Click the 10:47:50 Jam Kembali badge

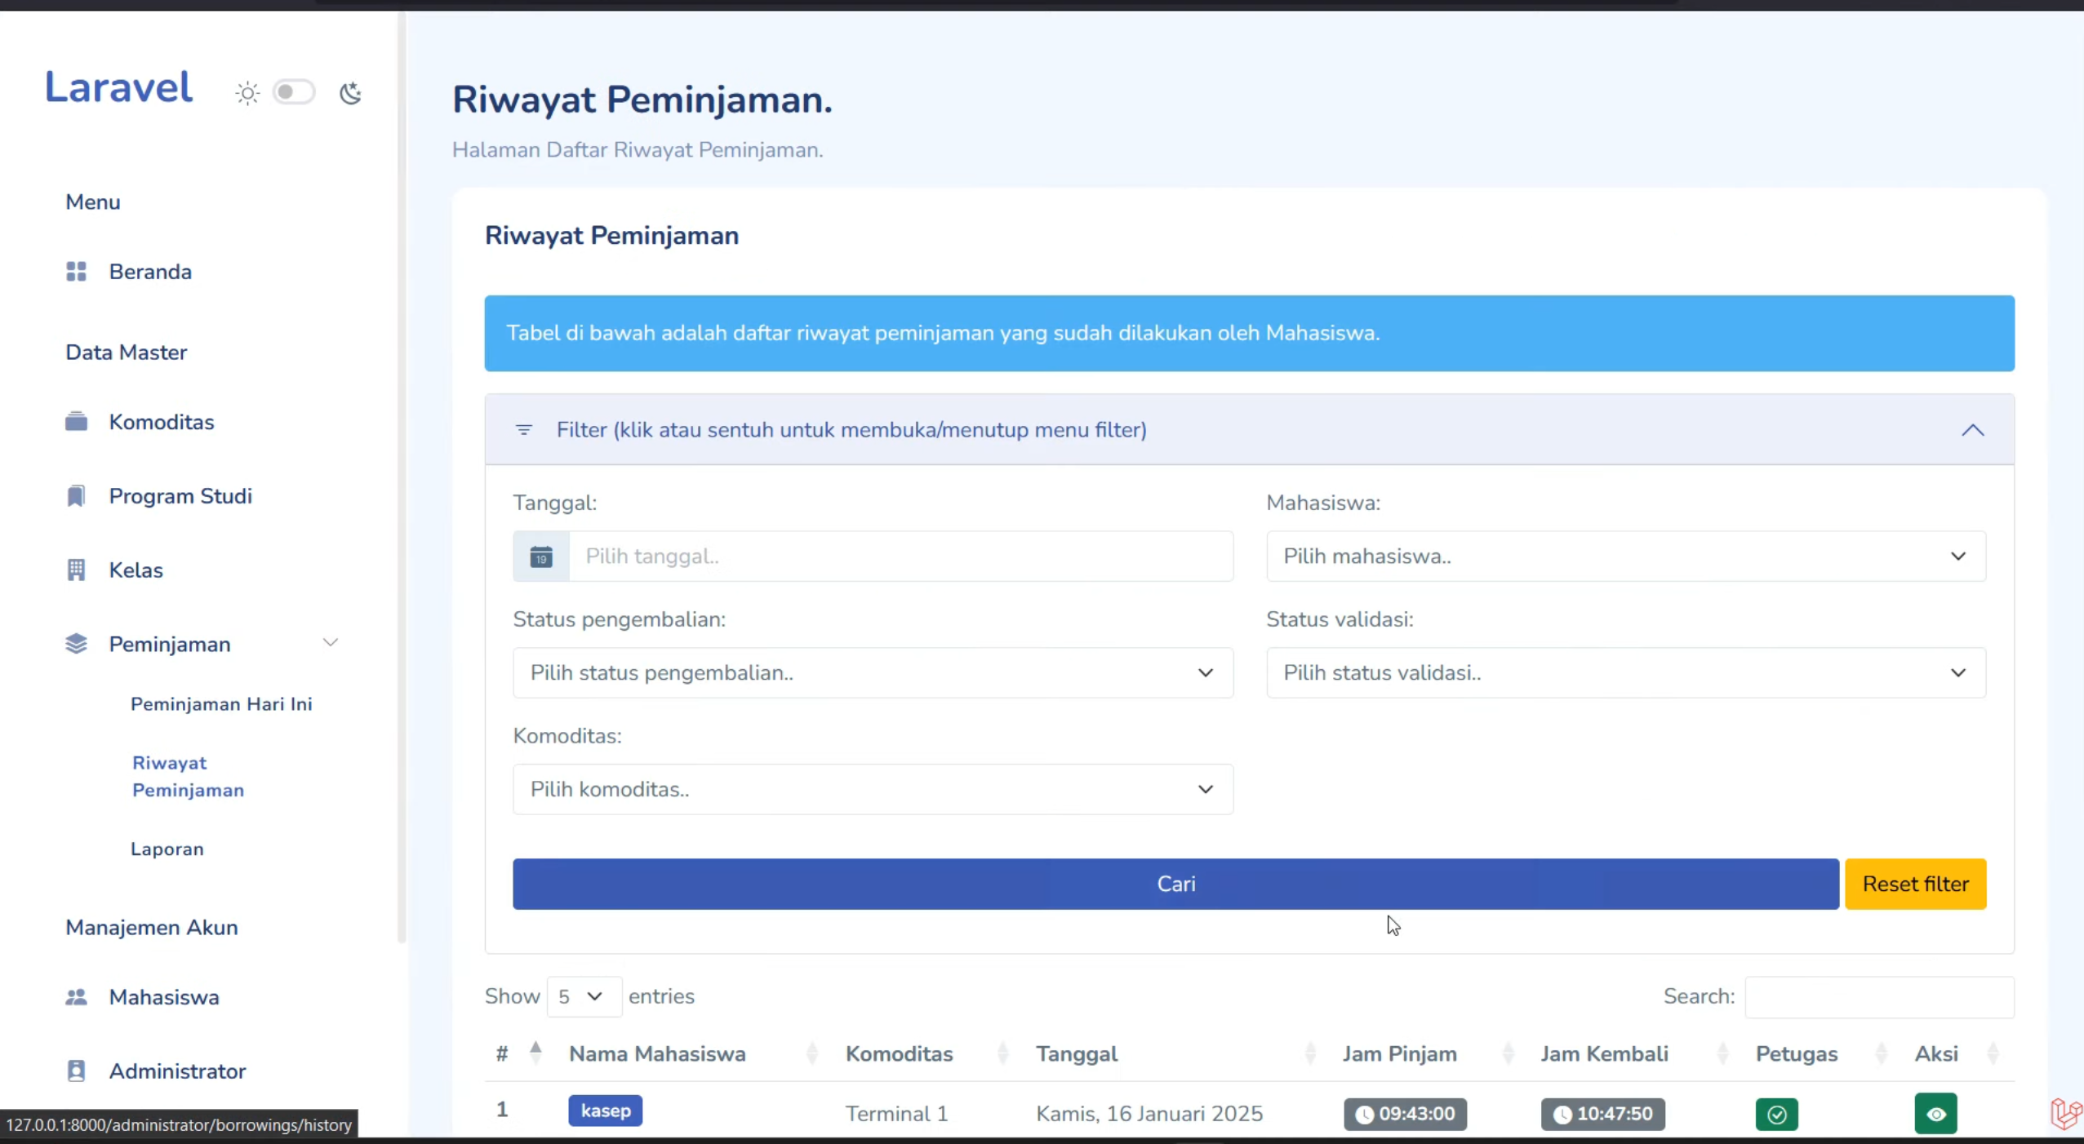[x=1602, y=1114]
